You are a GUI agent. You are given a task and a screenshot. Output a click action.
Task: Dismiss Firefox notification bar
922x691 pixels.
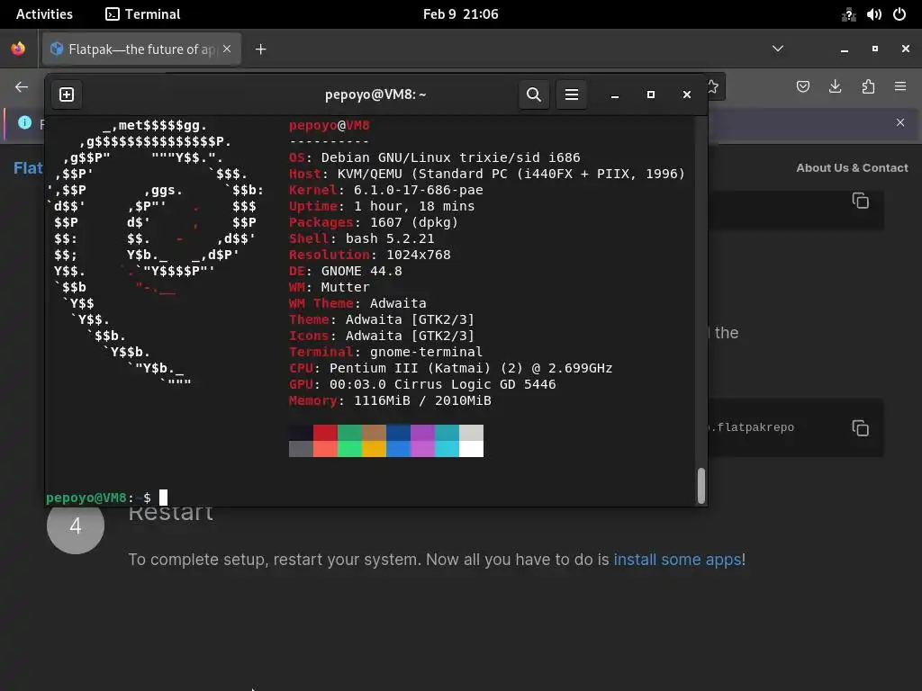pos(900,122)
